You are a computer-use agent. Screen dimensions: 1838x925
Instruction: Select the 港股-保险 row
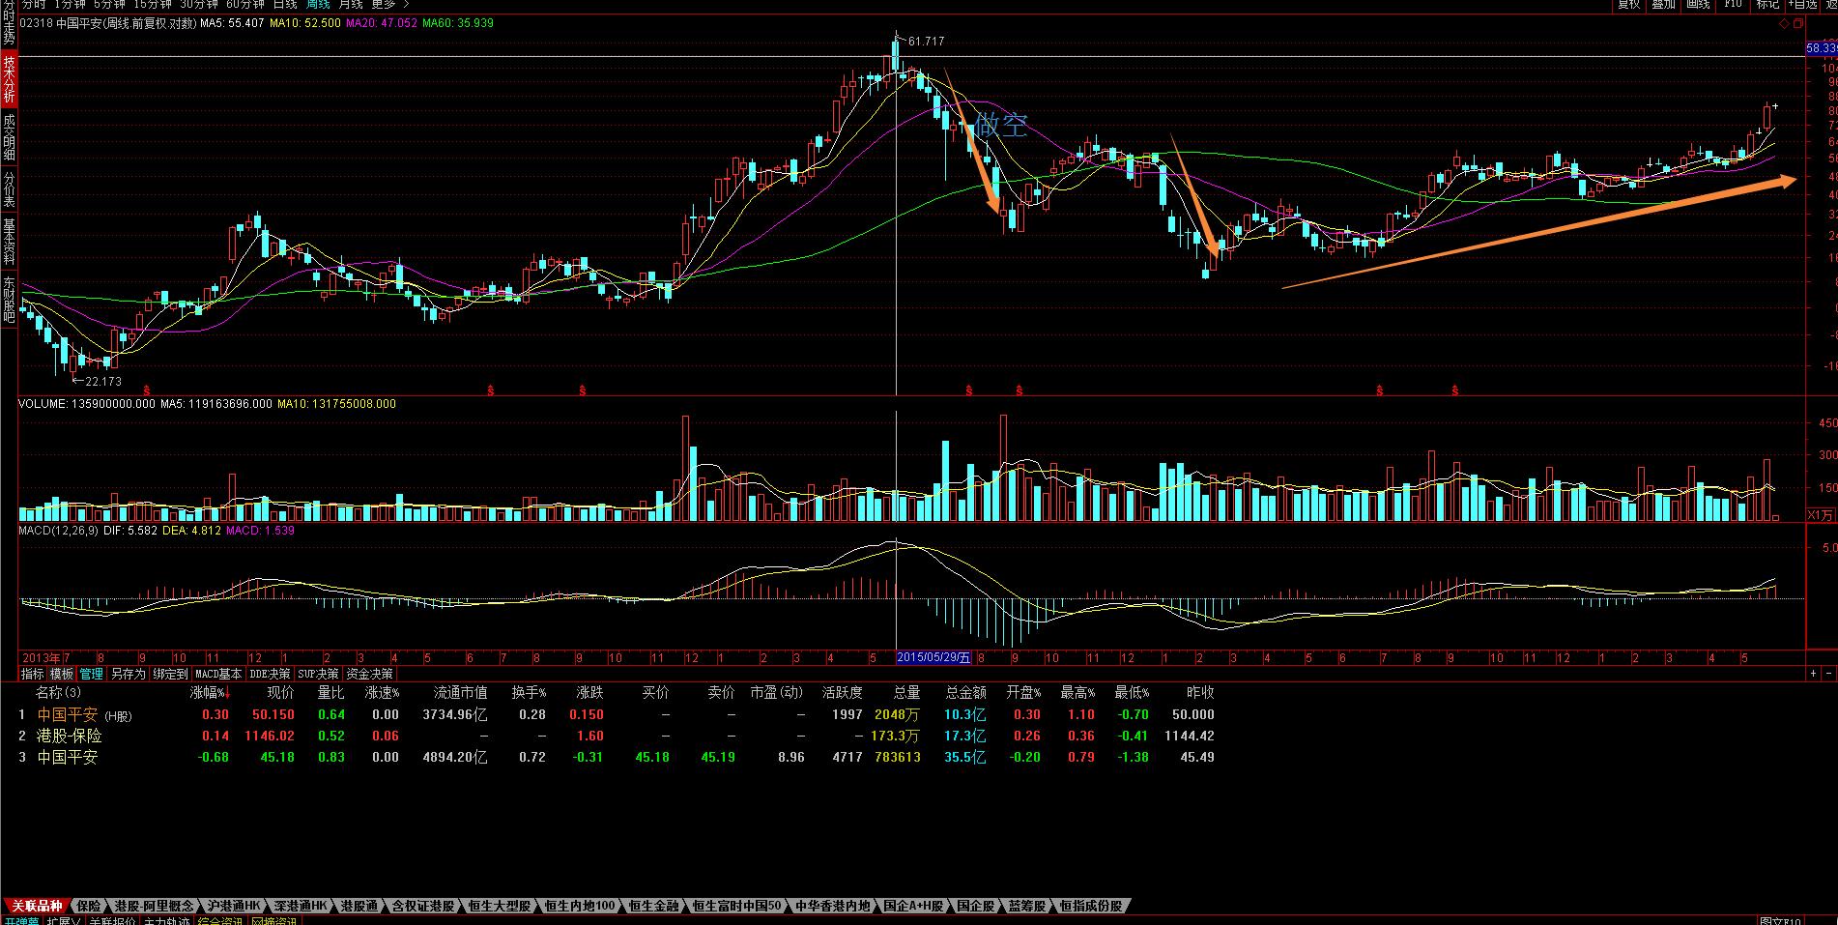click(x=617, y=736)
